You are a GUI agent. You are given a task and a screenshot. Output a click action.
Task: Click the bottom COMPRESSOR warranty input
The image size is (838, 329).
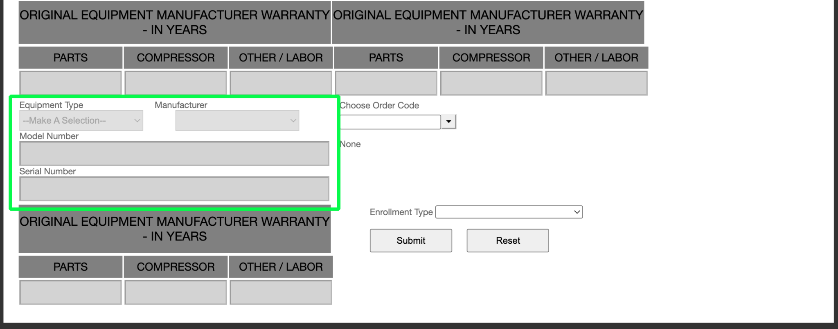pyautogui.click(x=176, y=292)
